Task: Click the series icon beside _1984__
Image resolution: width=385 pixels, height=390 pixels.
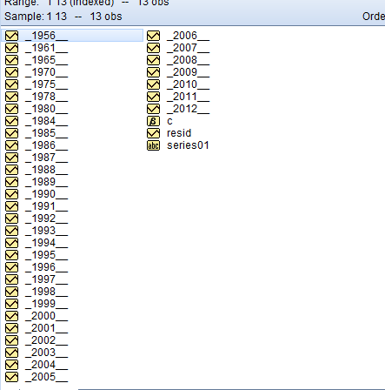Action: click(x=11, y=121)
